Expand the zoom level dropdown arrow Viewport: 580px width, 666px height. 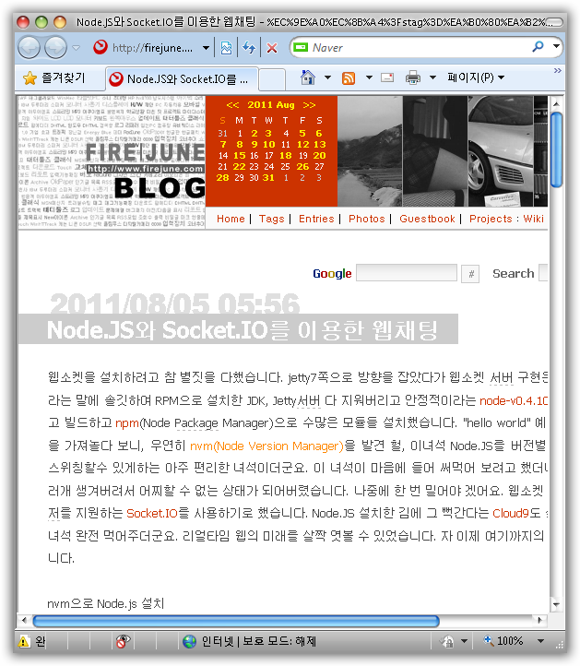(x=540, y=640)
